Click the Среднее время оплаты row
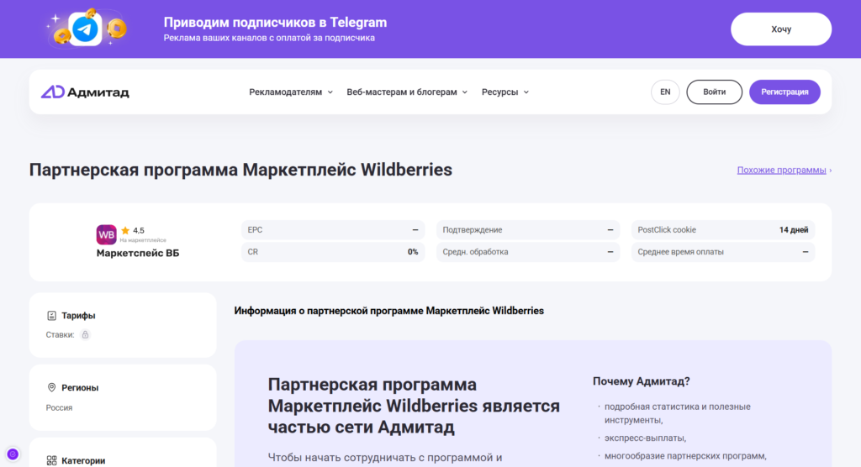Viewport: 861px width, 467px height. [722, 252]
